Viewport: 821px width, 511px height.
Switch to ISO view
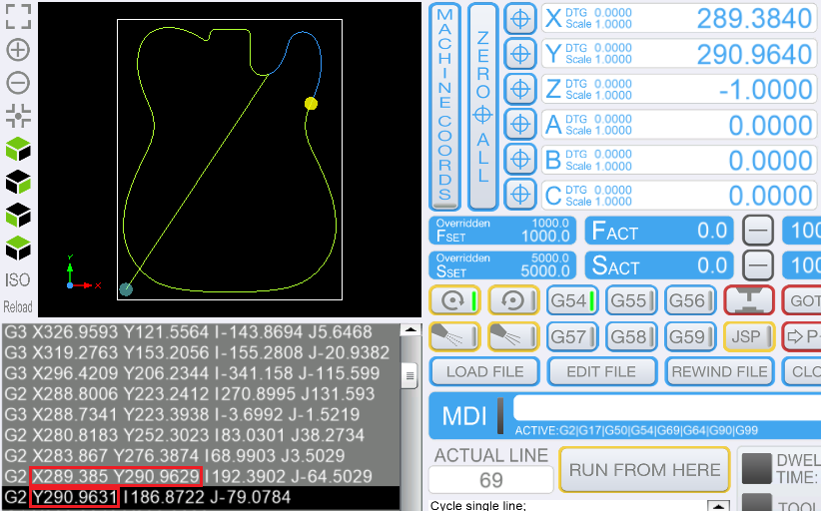(x=18, y=280)
